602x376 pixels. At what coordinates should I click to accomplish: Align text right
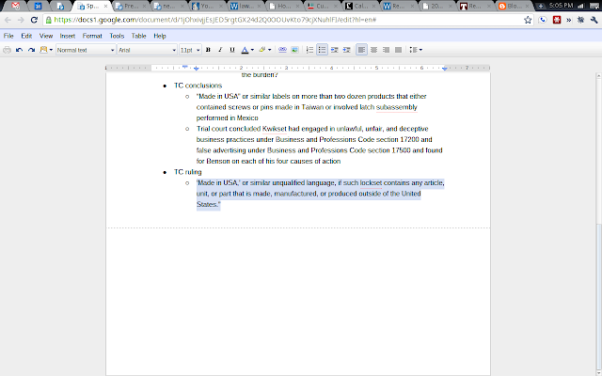(386, 50)
